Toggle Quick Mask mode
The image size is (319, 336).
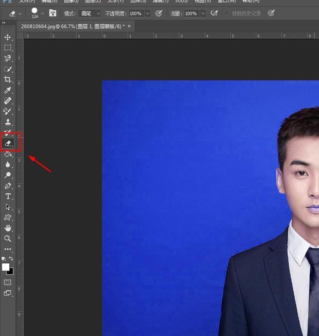(x=8, y=282)
